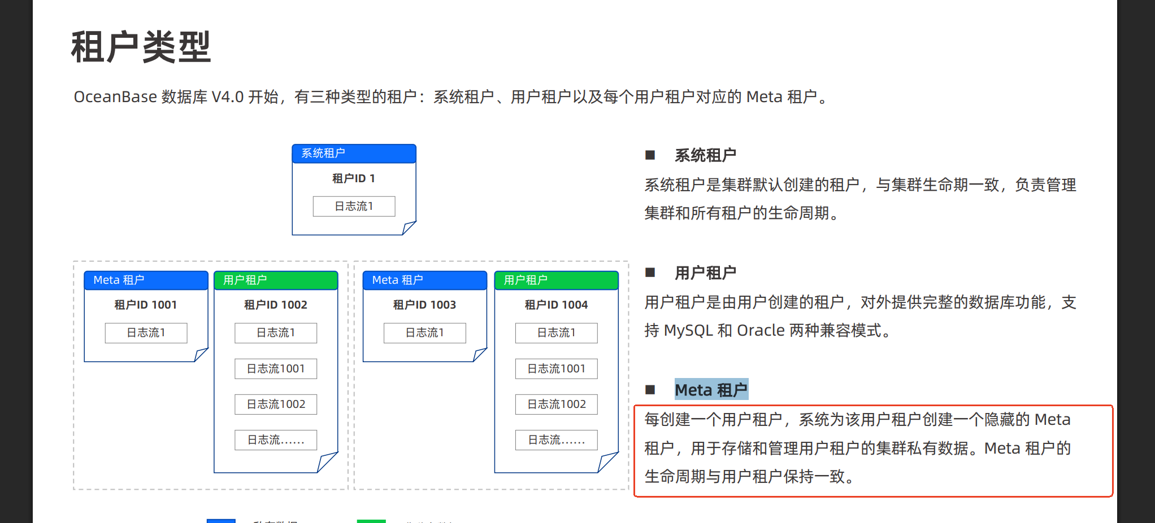Click the 租户类型 page title

coord(141,47)
